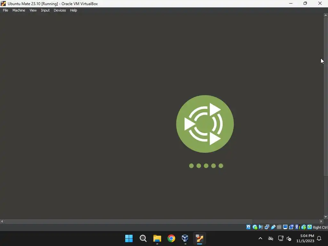328x246 pixels.
Task: Open the clock showing 5:04 PM
Action: pyautogui.click(x=305, y=238)
